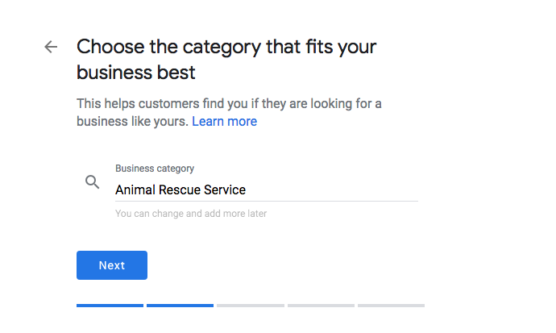Click the 'Business category' field label
Image resolution: width=556 pixels, height=333 pixels.
pos(155,169)
